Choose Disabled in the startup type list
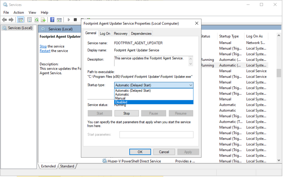The height and width of the screenshot is (177, 283). (x=154, y=102)
